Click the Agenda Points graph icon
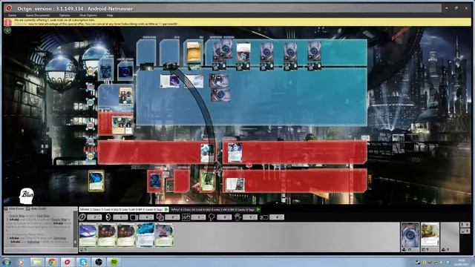Viewport: 475px width, 267px height. (x=186, y=217)
